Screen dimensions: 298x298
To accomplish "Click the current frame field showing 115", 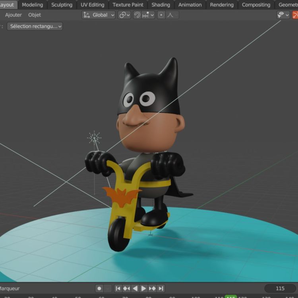I will (x=280, y=288).
